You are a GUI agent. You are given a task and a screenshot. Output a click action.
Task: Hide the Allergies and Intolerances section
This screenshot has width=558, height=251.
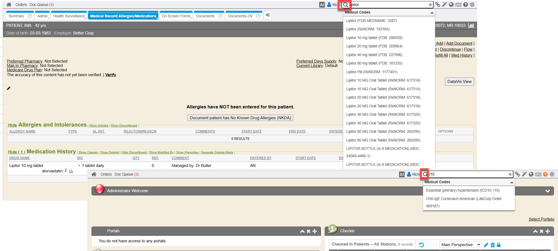(x=12, y=125)
